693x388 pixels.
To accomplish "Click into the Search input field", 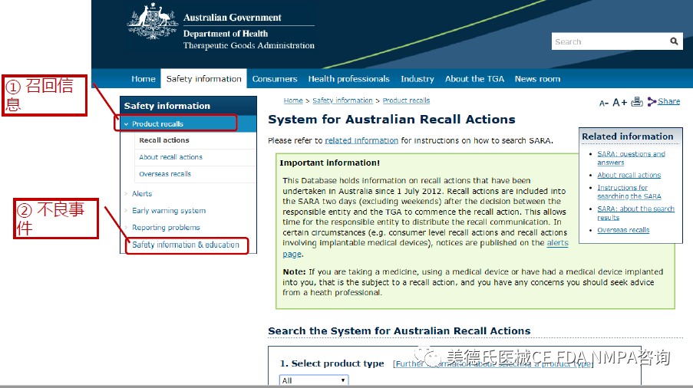I will point(608,42).
